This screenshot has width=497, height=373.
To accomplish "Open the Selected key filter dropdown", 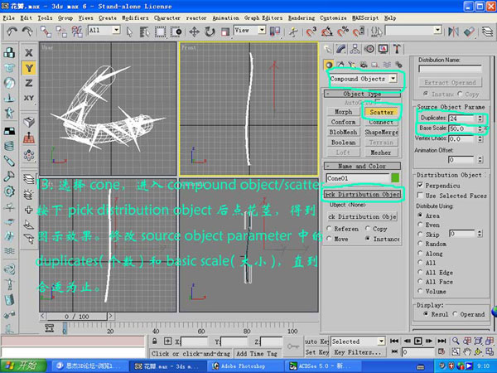I will [x=381, y=342].
